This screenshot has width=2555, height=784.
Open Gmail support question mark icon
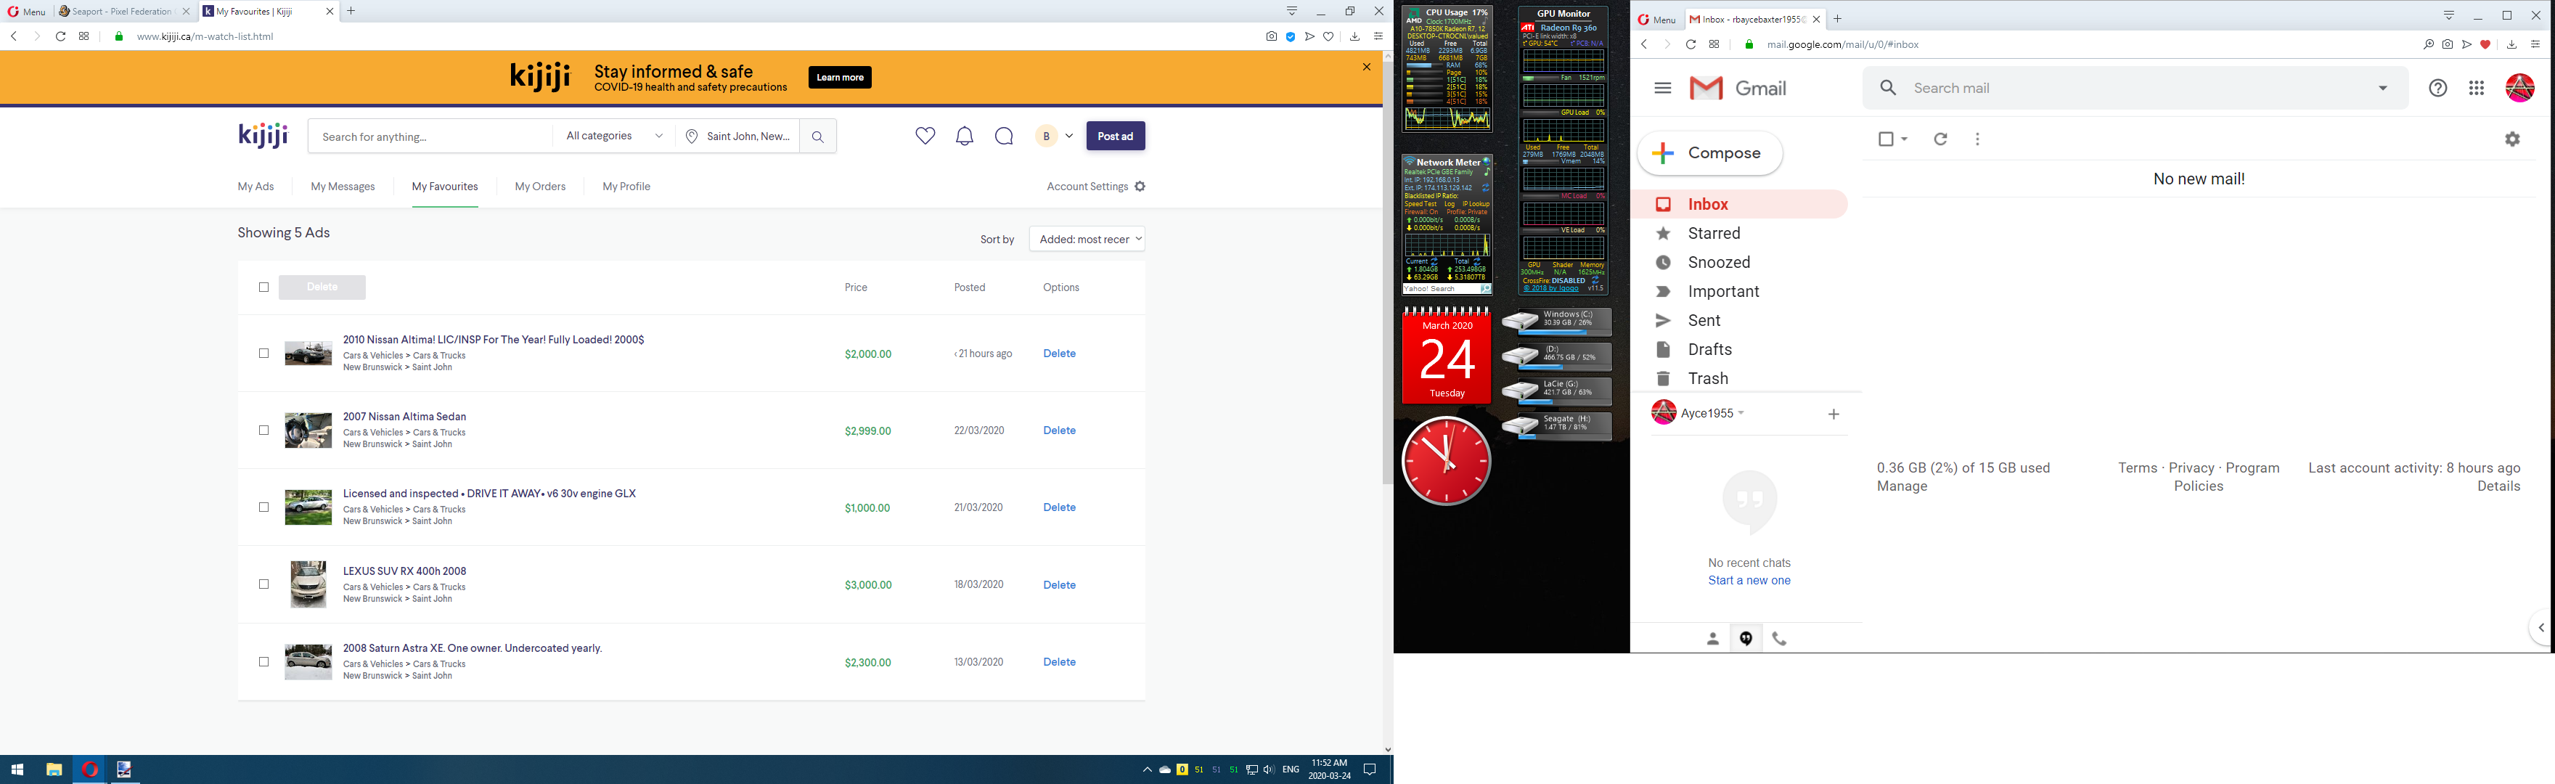tap(2437, 89)
